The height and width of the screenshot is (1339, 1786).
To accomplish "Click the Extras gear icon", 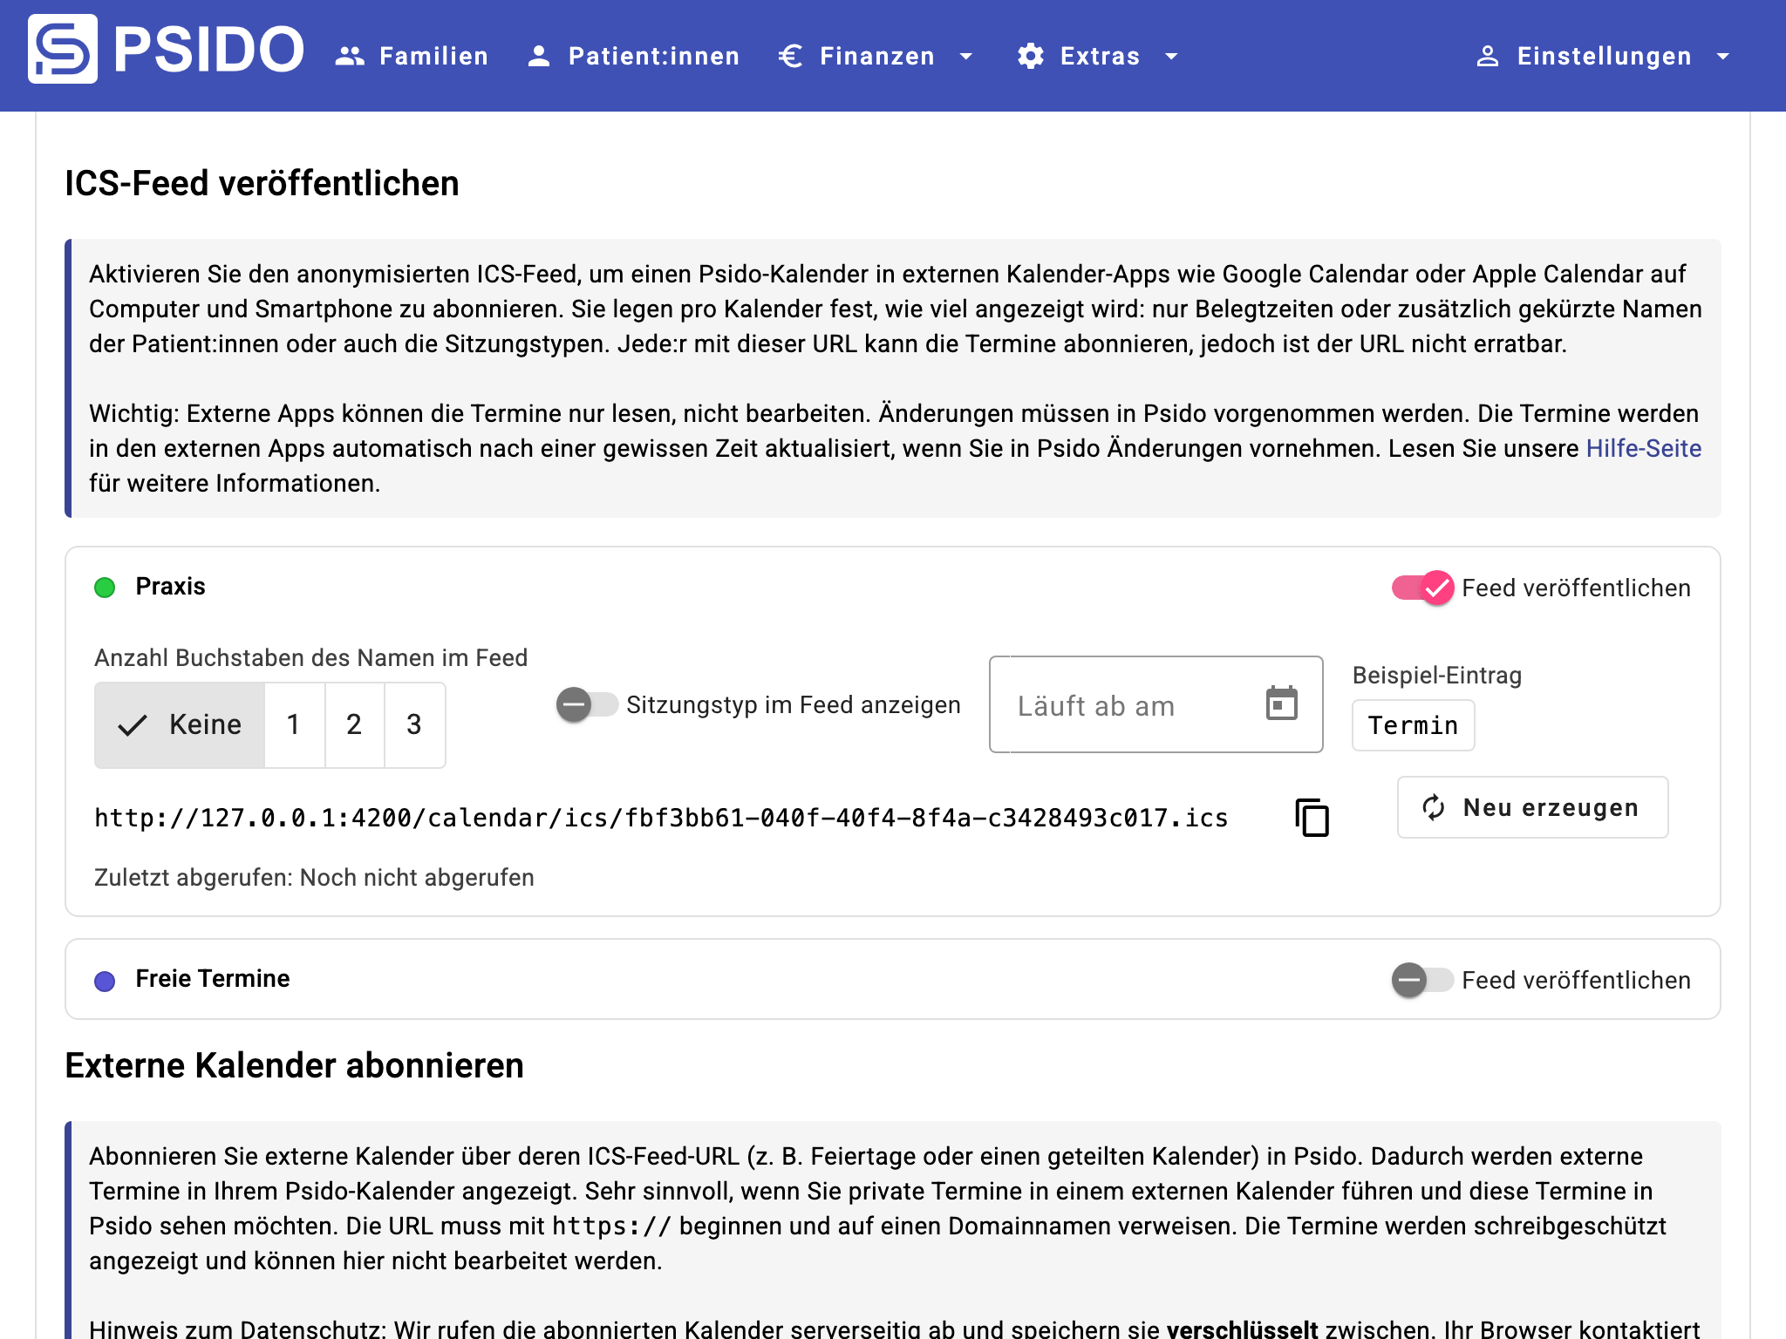I will 1031,57.
